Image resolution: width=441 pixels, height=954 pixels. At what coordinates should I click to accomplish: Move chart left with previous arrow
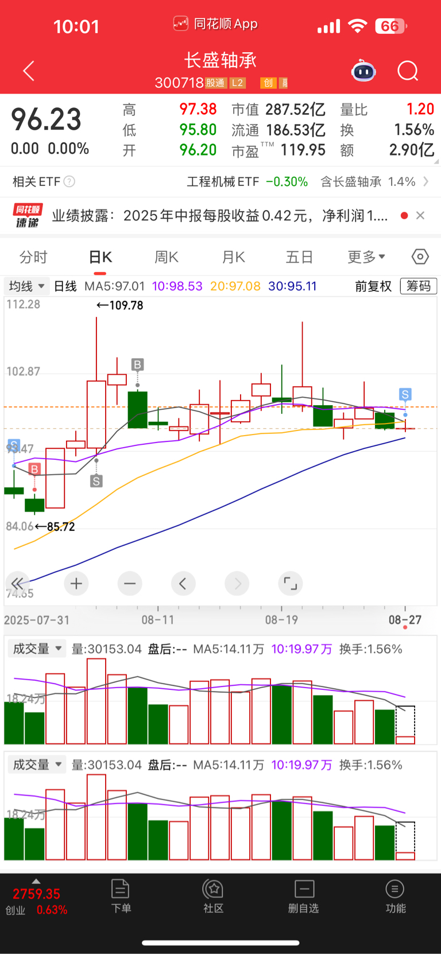183,584
